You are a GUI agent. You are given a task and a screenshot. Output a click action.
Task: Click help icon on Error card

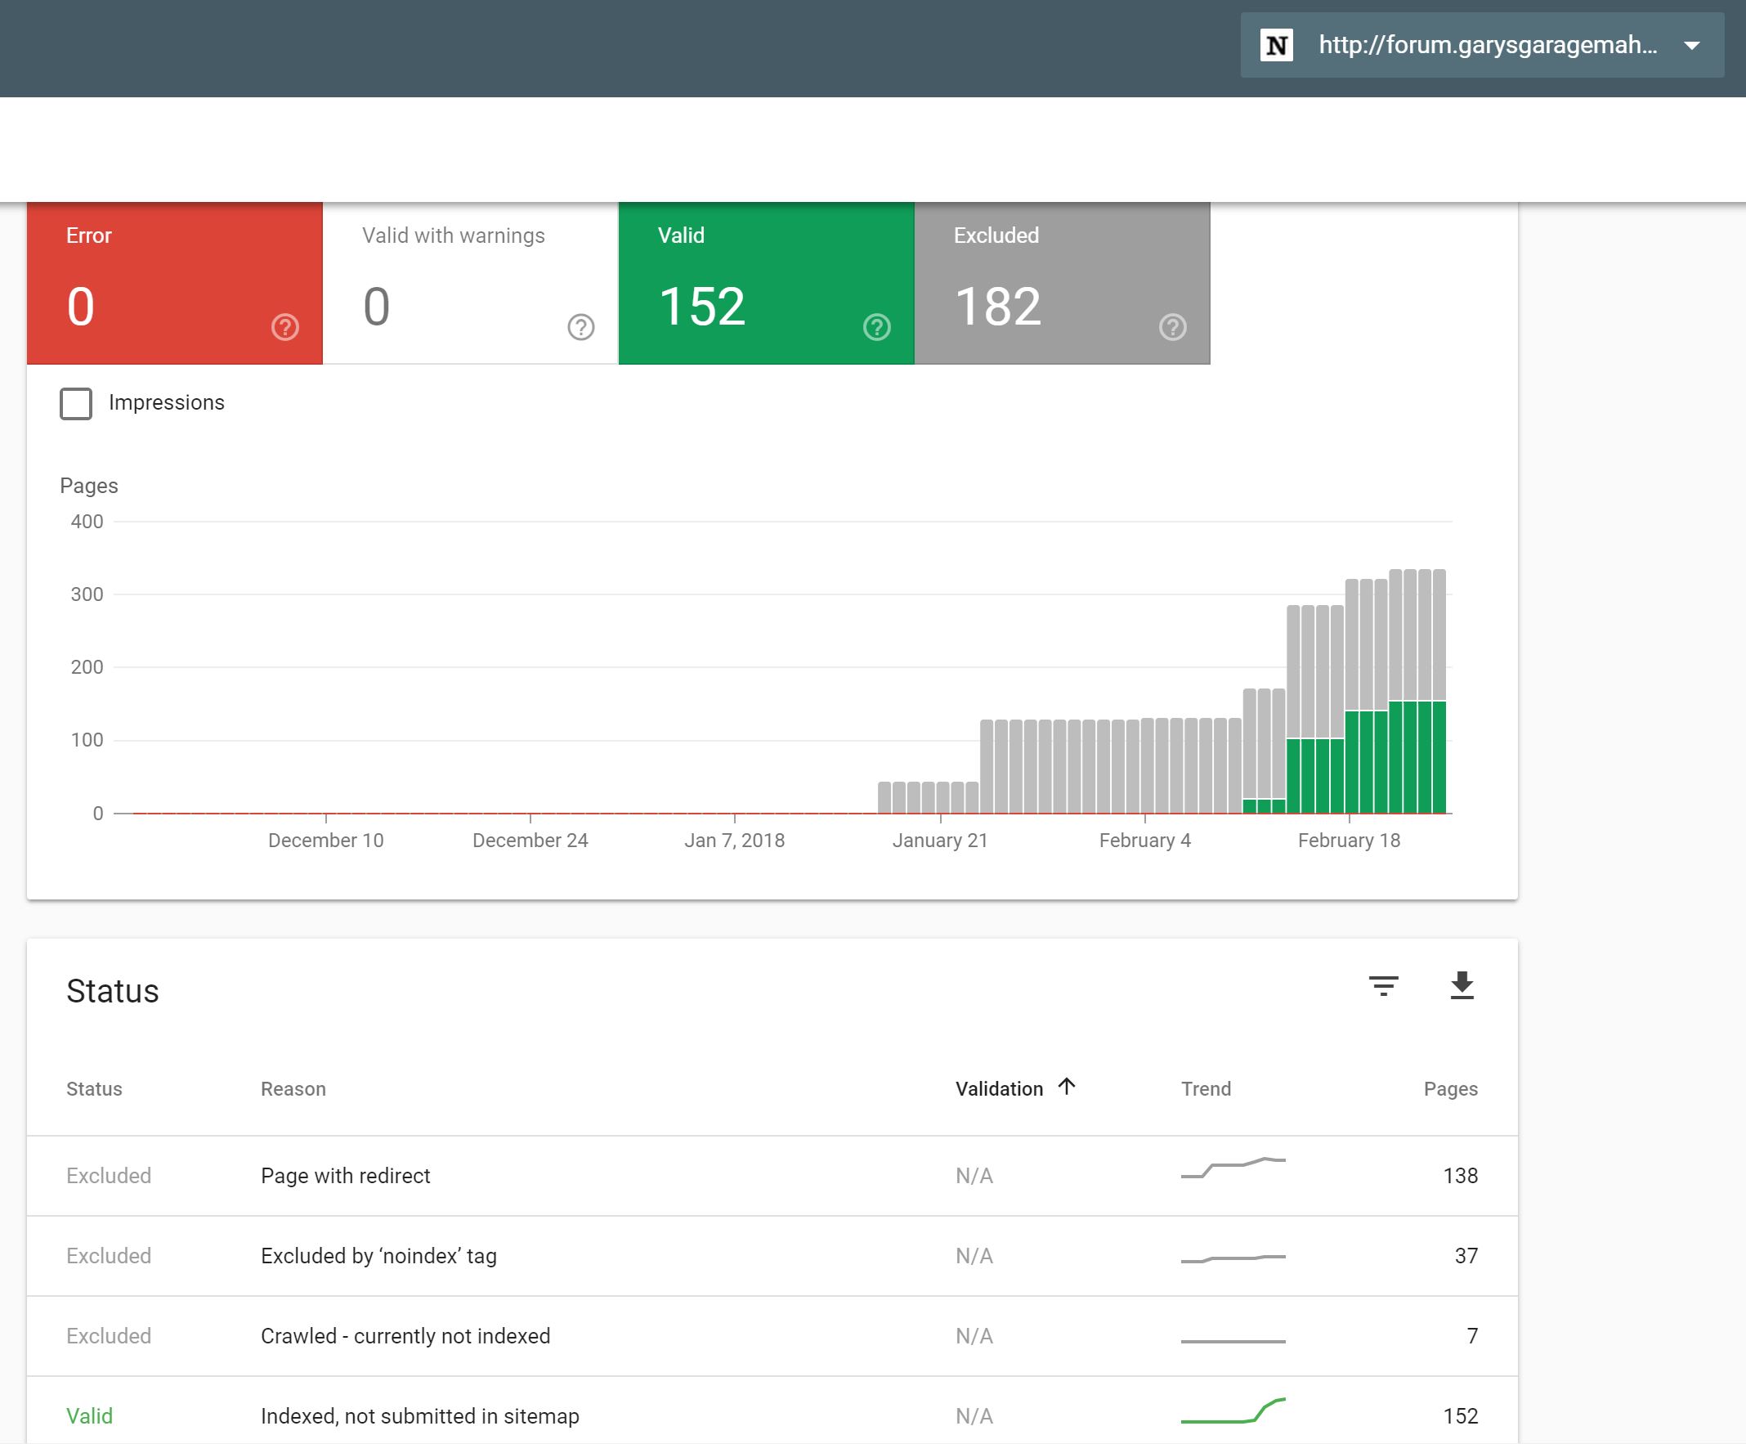285,327
